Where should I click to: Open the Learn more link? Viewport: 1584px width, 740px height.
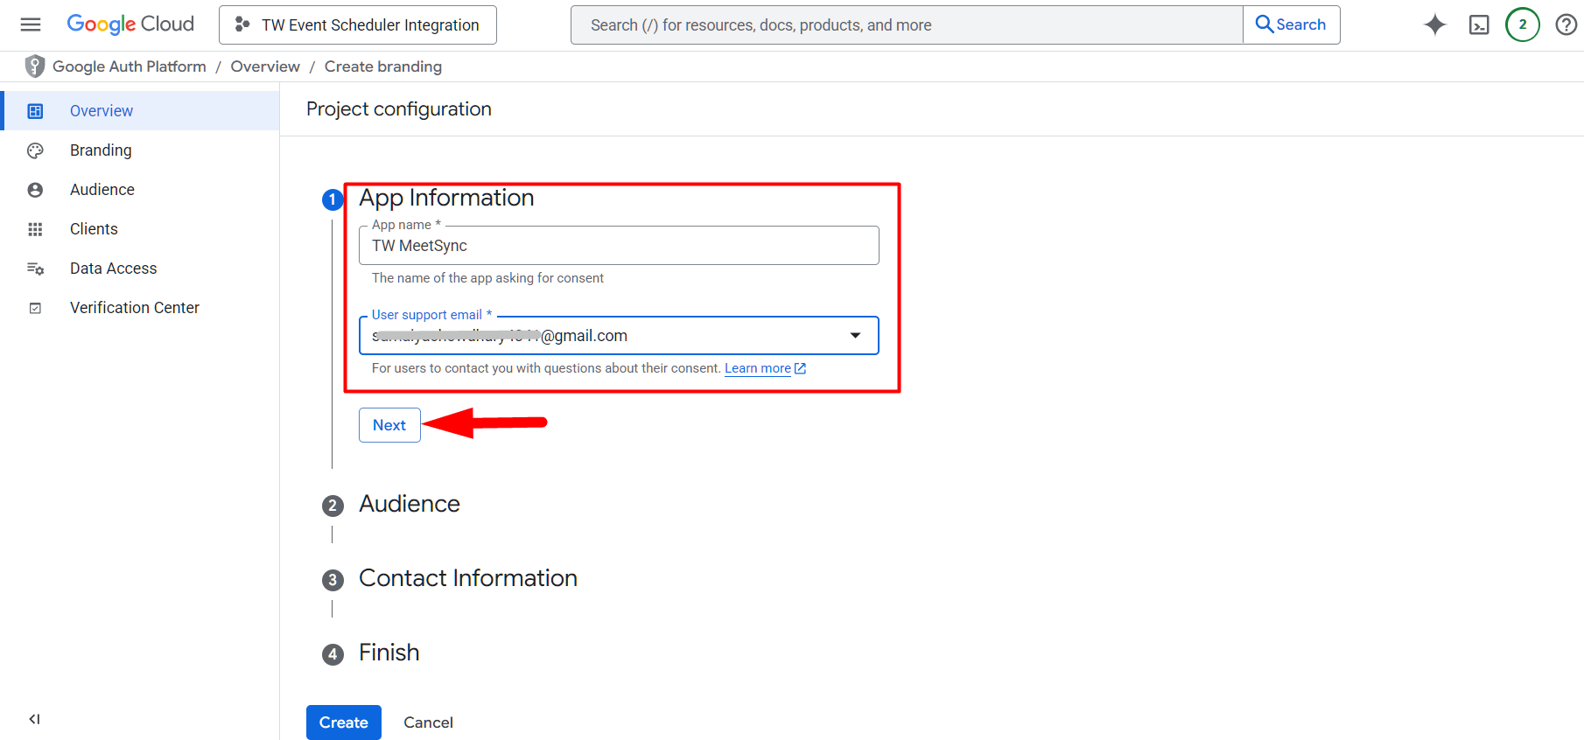tap(758, 368)
